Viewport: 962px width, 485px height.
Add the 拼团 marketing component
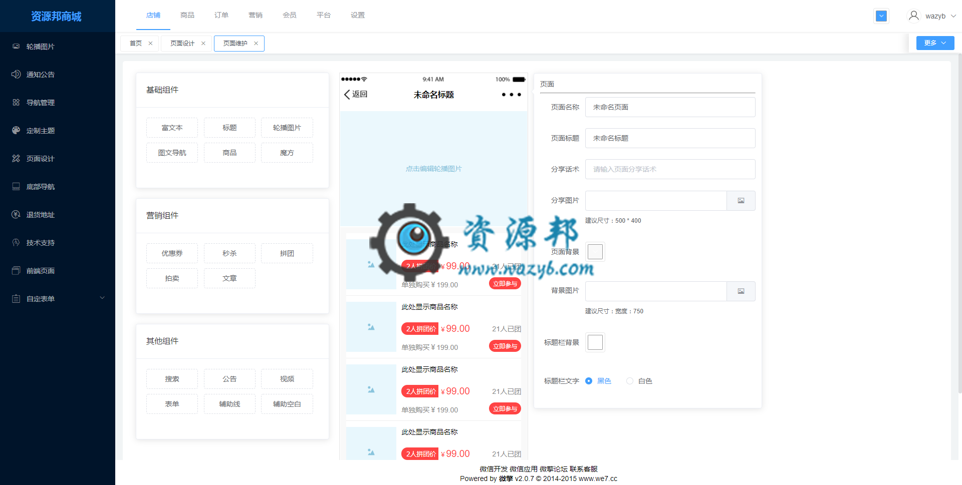[x=287, y=253]
